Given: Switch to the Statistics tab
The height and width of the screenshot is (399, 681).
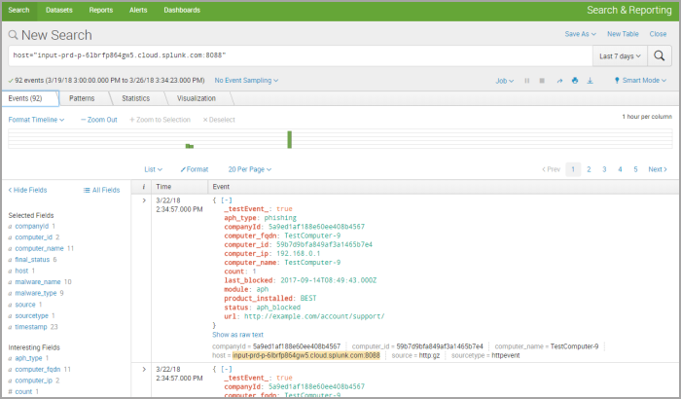Looking at the screenshot, I should tap(135, 98).
